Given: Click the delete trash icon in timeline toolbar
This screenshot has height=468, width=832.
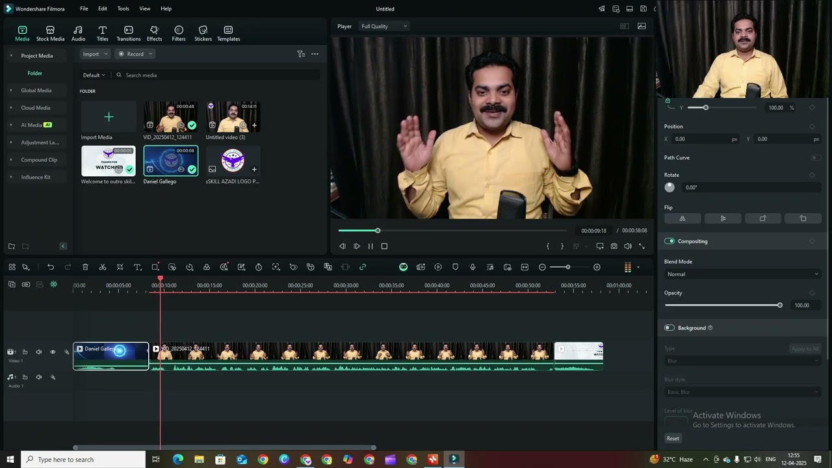Looking at the screenshot, I should pos(85,267).
